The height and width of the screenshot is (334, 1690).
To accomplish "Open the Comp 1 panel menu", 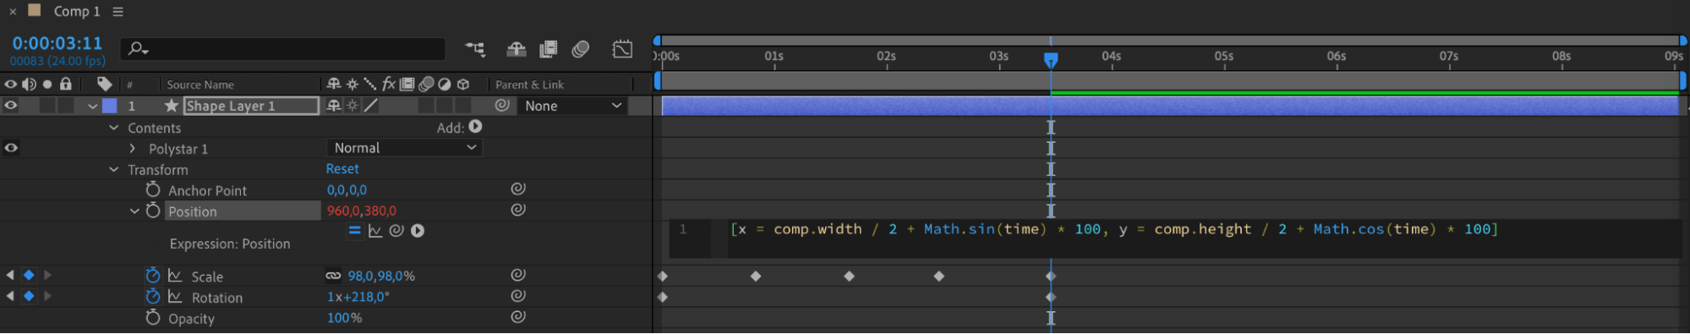I will (118, 12).
